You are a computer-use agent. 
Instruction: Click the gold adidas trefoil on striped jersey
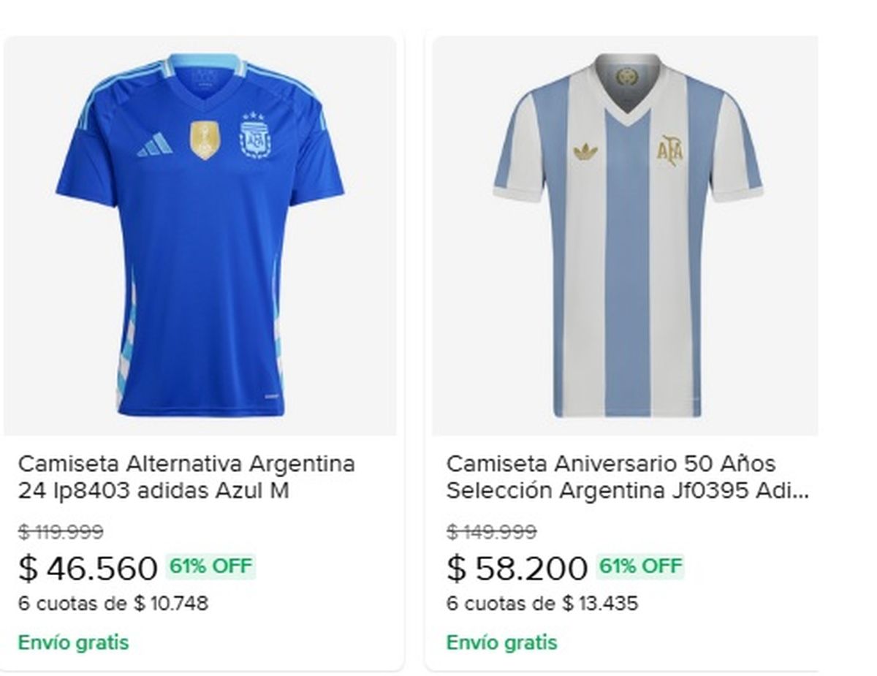point(585,151)
